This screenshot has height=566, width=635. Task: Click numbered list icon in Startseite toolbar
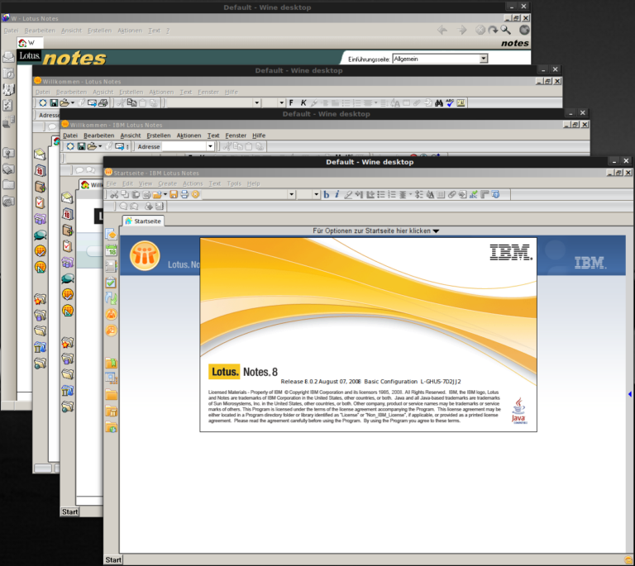pos(392,195)
